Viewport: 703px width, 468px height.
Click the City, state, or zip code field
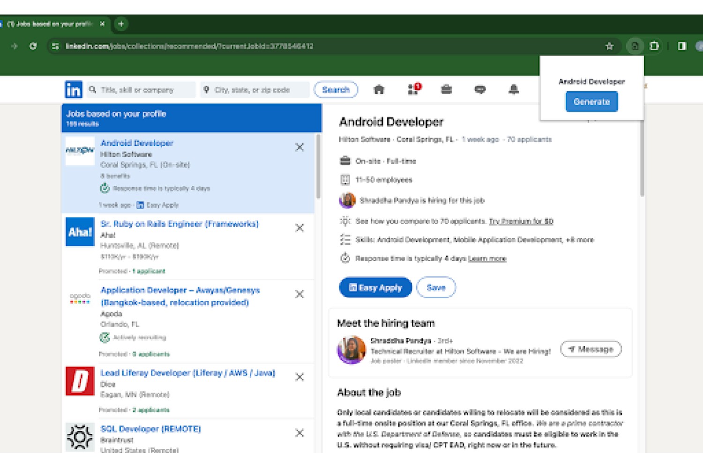point(255,89)
